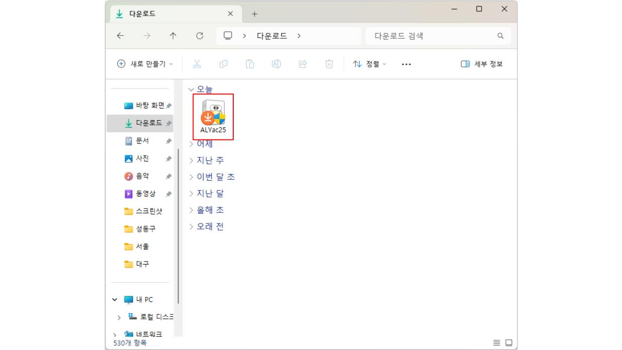This screenshot has width=622, height=350.
Task: Click the pin icon beside 문서
Action: tap(169, 141)
